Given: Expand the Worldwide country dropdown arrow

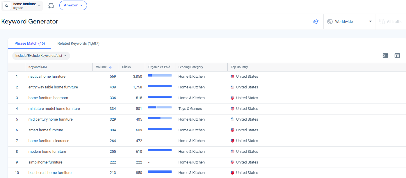Looking at the screenshot, I should tap(370, 21).
